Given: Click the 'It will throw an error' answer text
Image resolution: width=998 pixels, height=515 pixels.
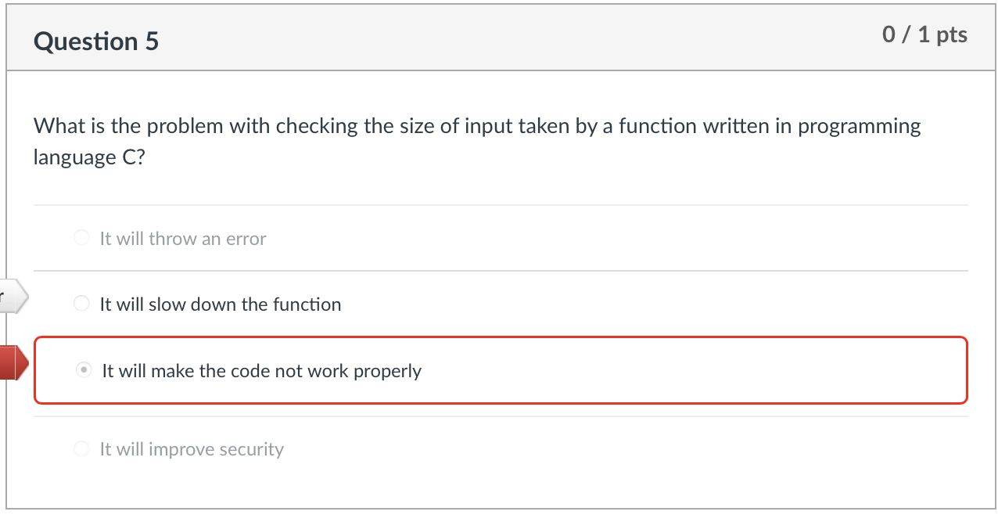Looking at the screenshot, I should click(x=182, y=238).
